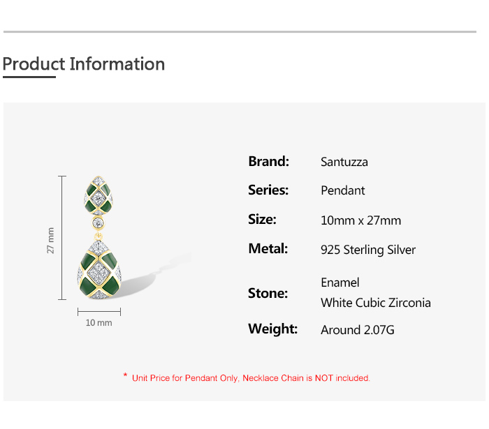Screen dimensions: 489x429
Task: Click the 10 mm width dimension label
Action: [98, 323]
